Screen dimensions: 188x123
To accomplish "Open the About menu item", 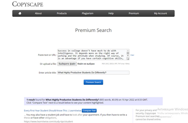I will tap(38, 13).
